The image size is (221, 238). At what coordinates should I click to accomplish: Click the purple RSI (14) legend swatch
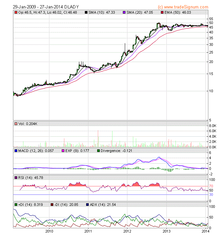(16, 178)
